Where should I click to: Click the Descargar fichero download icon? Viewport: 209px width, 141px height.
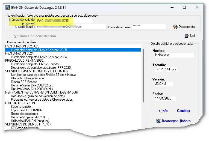tap(158, 121)
